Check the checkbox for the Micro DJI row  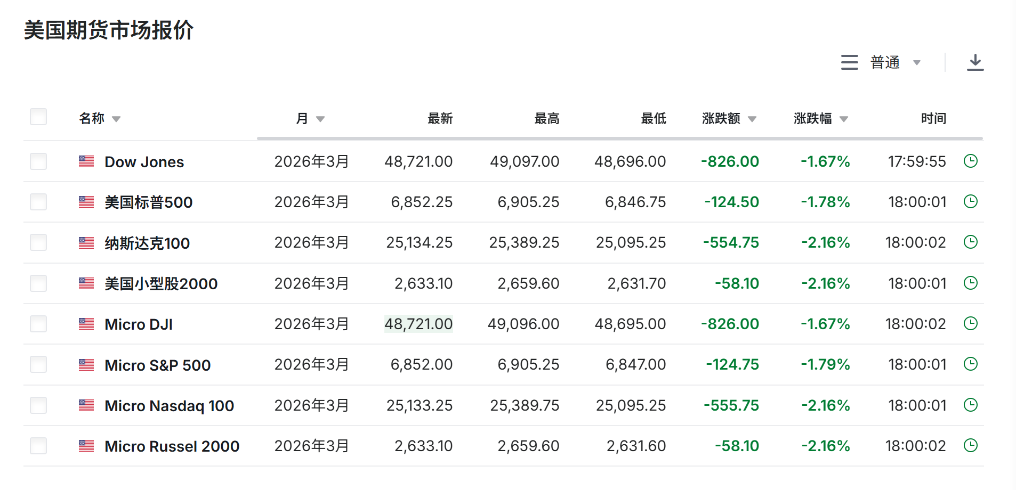click(38, 323)
